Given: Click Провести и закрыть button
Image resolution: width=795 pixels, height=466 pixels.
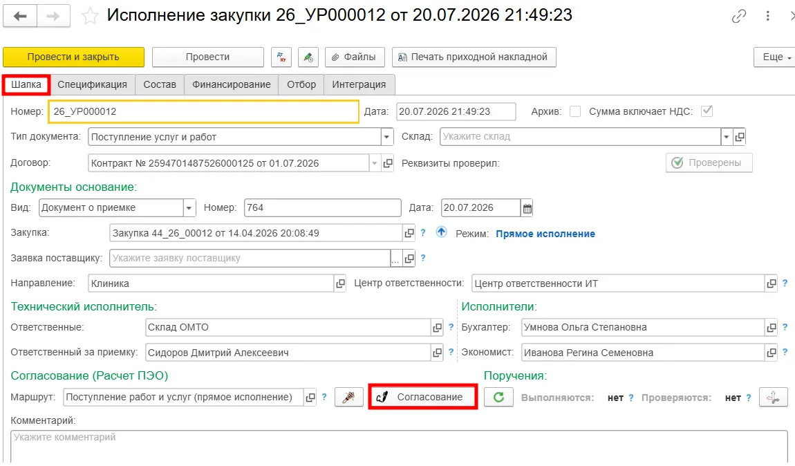Looking at the screenshot, I should pyautogui.click(x=73, y=57).
